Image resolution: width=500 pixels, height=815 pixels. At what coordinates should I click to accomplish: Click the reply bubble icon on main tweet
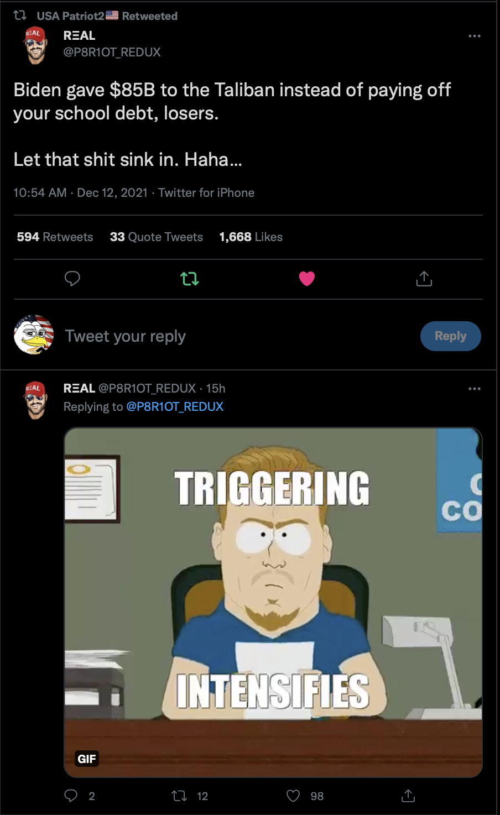pyautogui.click(x=72, y=279)
